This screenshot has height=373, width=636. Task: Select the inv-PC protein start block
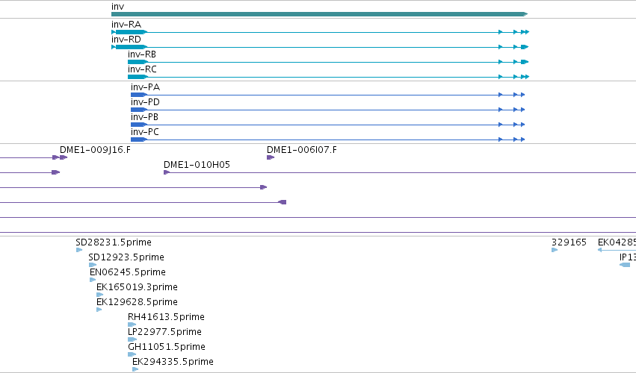coord(139,140)
